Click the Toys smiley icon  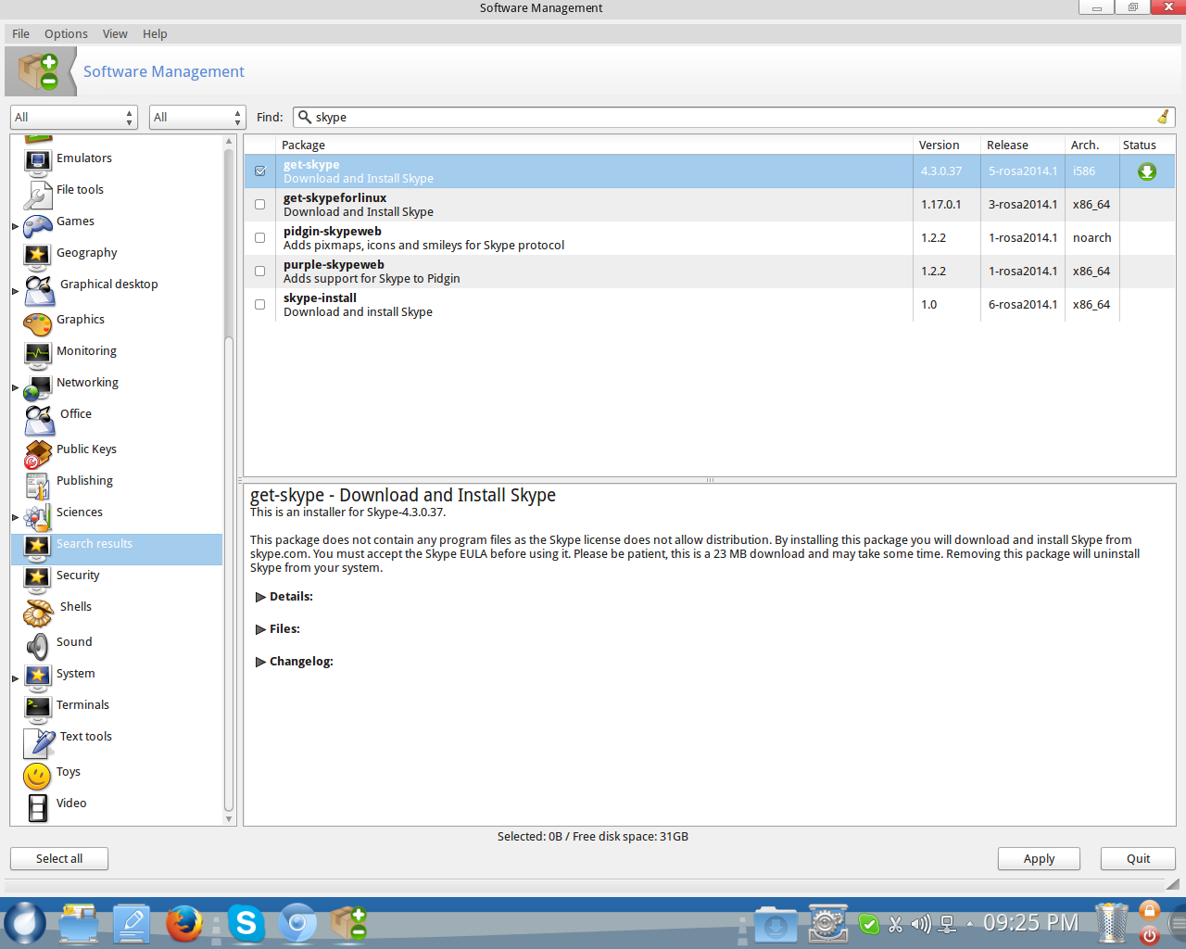coord(38,776)
